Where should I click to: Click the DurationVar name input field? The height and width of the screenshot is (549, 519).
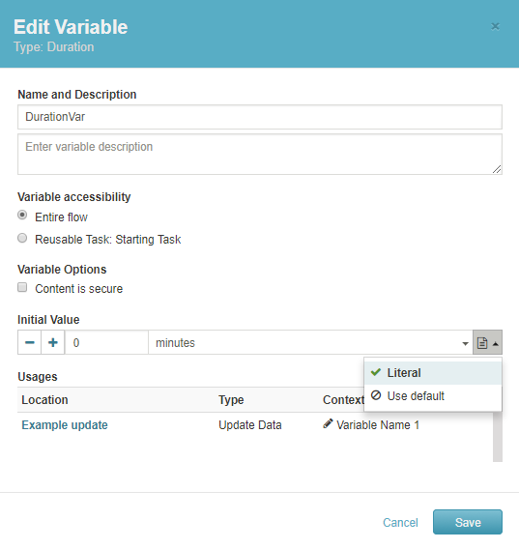[260, 117]
